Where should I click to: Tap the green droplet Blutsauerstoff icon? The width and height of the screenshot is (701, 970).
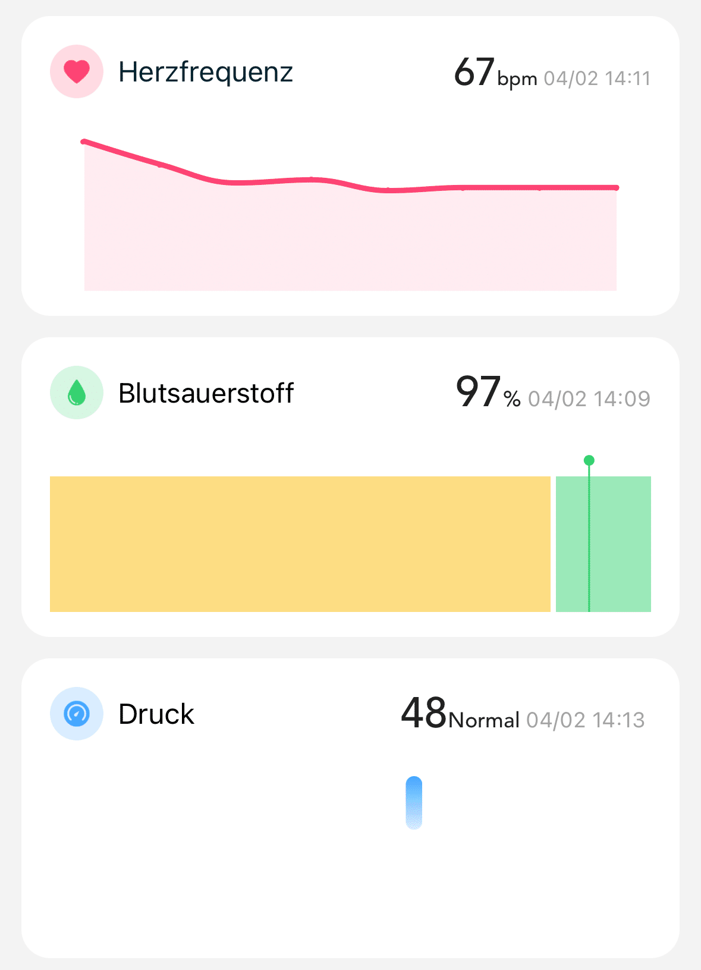77,393
